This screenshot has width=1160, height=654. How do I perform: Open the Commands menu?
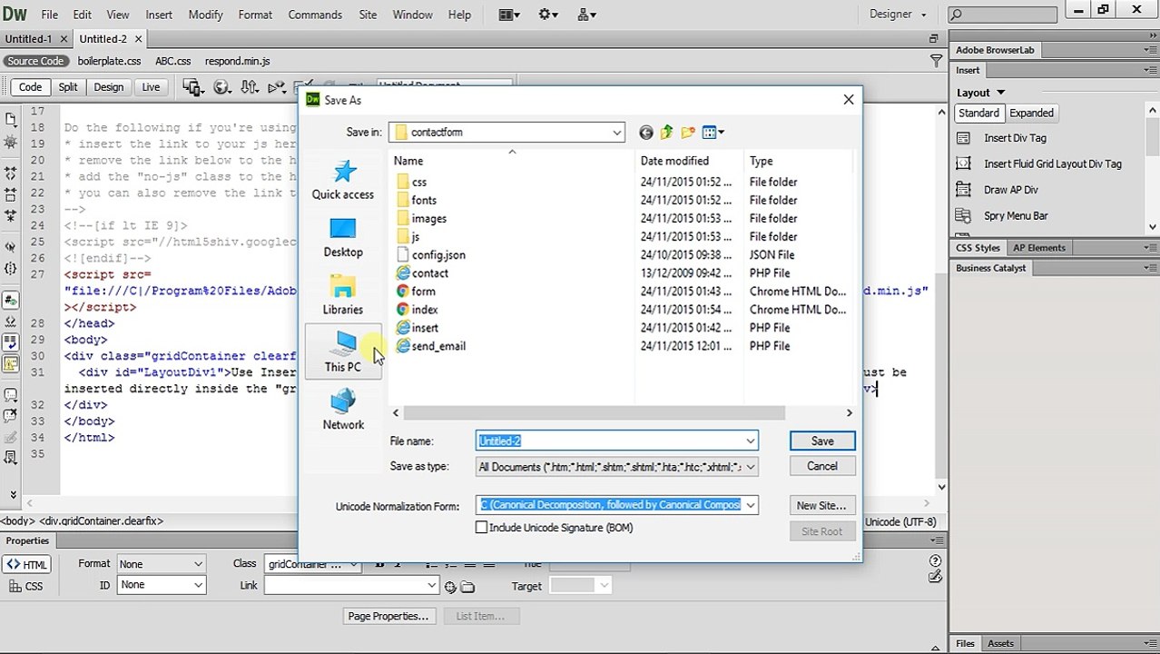315,15
